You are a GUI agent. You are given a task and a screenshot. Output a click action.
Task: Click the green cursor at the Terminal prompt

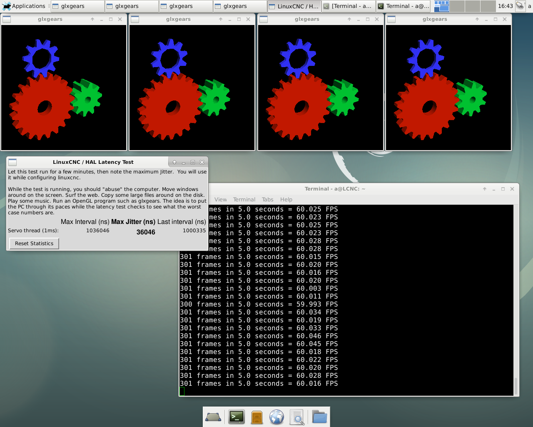tap(182, 392)
